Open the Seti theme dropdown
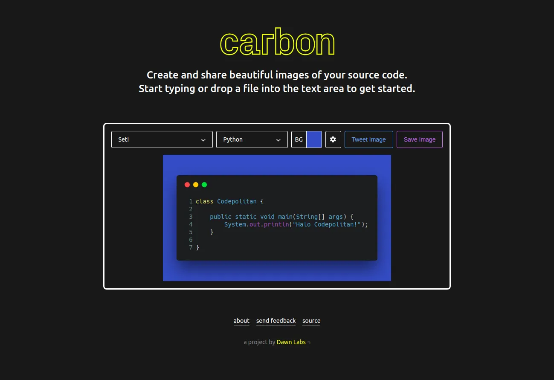The width and height of the screenshot is (554, 380). 162,139
